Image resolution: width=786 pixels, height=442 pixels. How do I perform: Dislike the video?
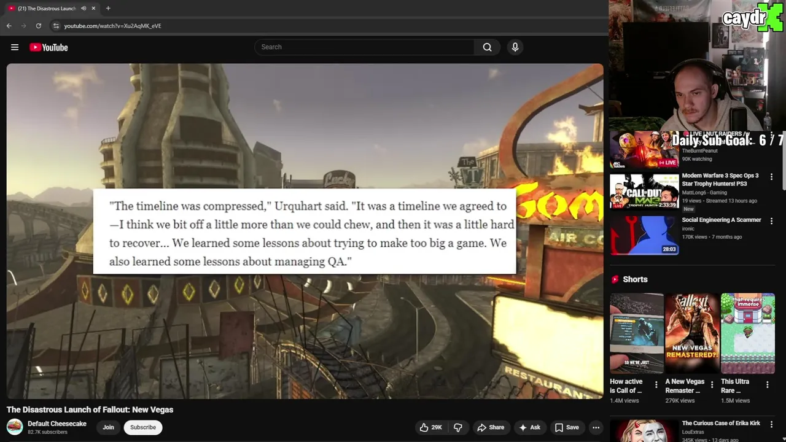tap(458, 427)
